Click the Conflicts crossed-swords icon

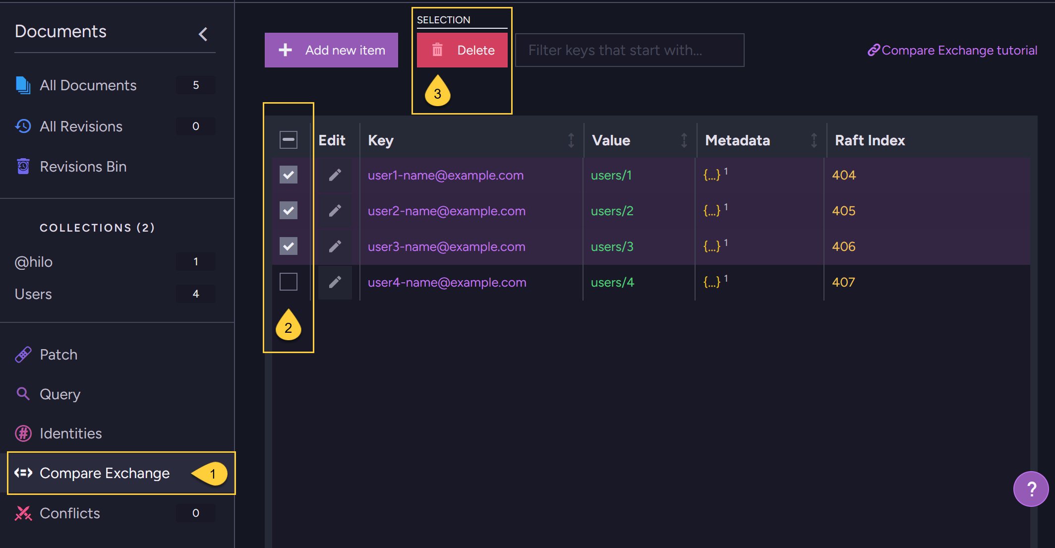23,513
